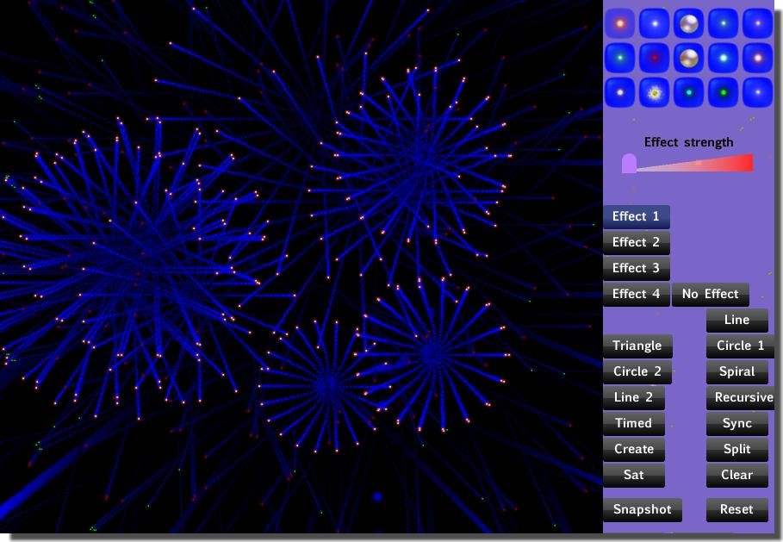
Task: Toggle the Recursive mode
Action: [x=741, y=397]
